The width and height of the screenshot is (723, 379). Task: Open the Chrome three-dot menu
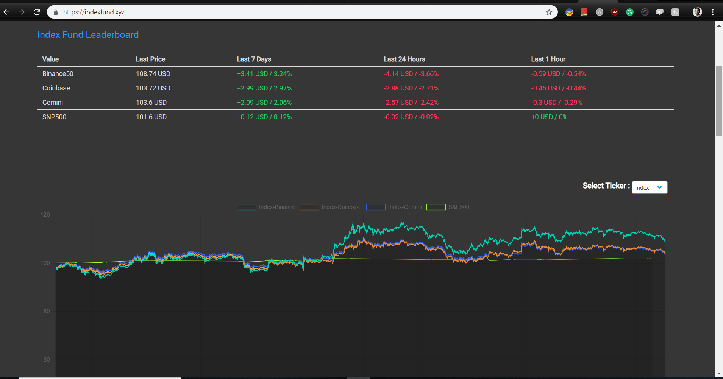713,12
